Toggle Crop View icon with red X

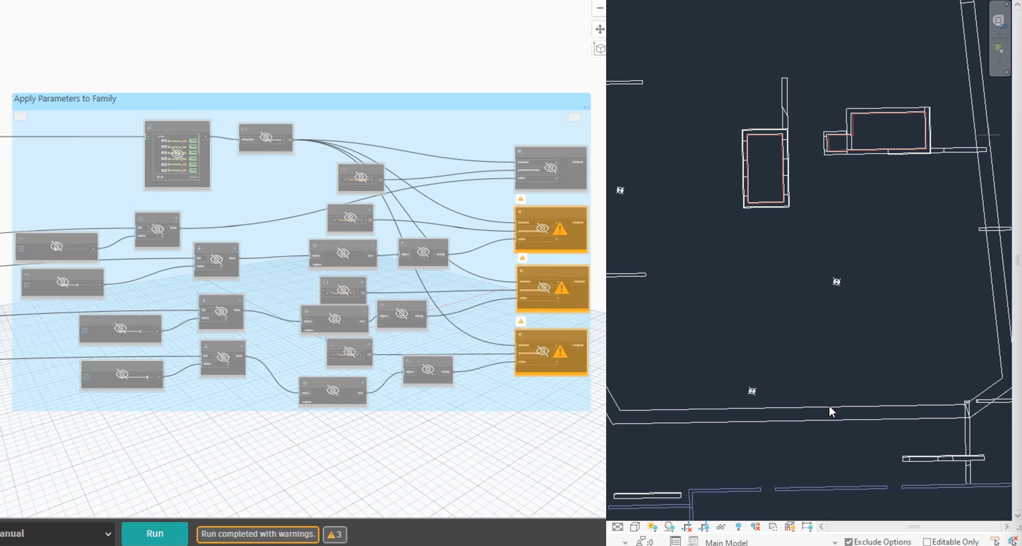[x=687, y=527]
